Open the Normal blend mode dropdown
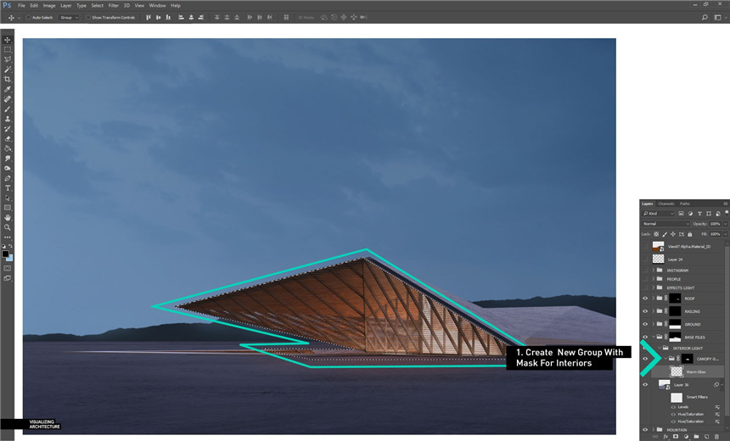The image size is (730, 441). point(660,224)
